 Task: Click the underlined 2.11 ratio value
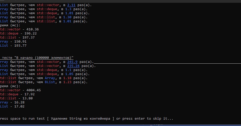[71, 5]
